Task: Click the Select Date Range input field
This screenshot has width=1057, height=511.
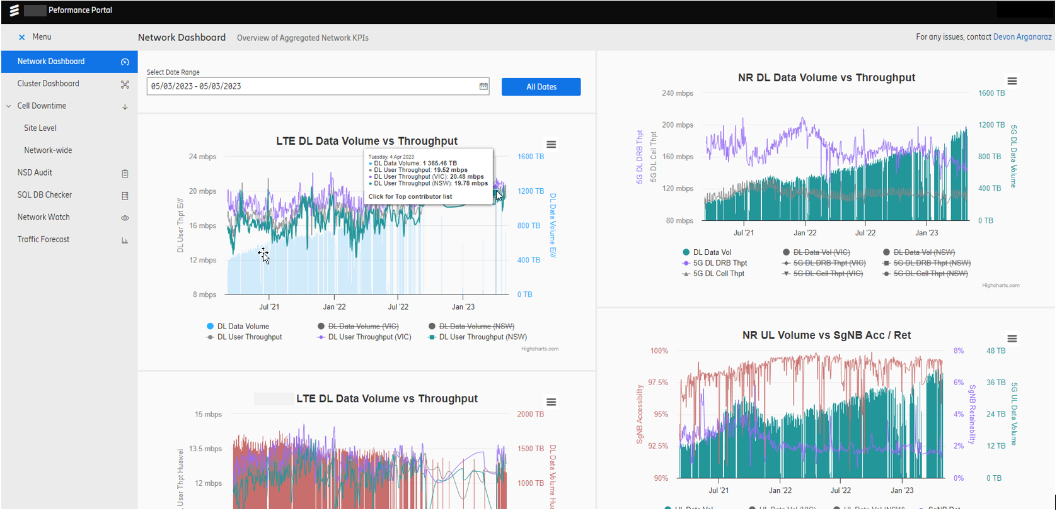Action: (x=318, y=86)
